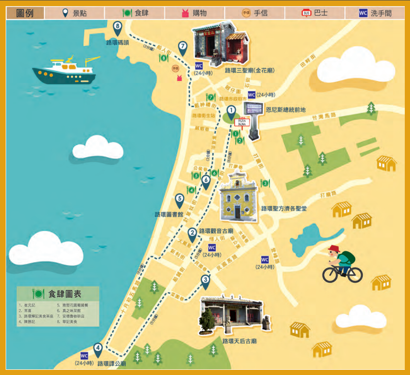The width and height of the screenshot is (410, 375).
Task: Click the red shopping bag icon on map
Action: tap(179, 78)
